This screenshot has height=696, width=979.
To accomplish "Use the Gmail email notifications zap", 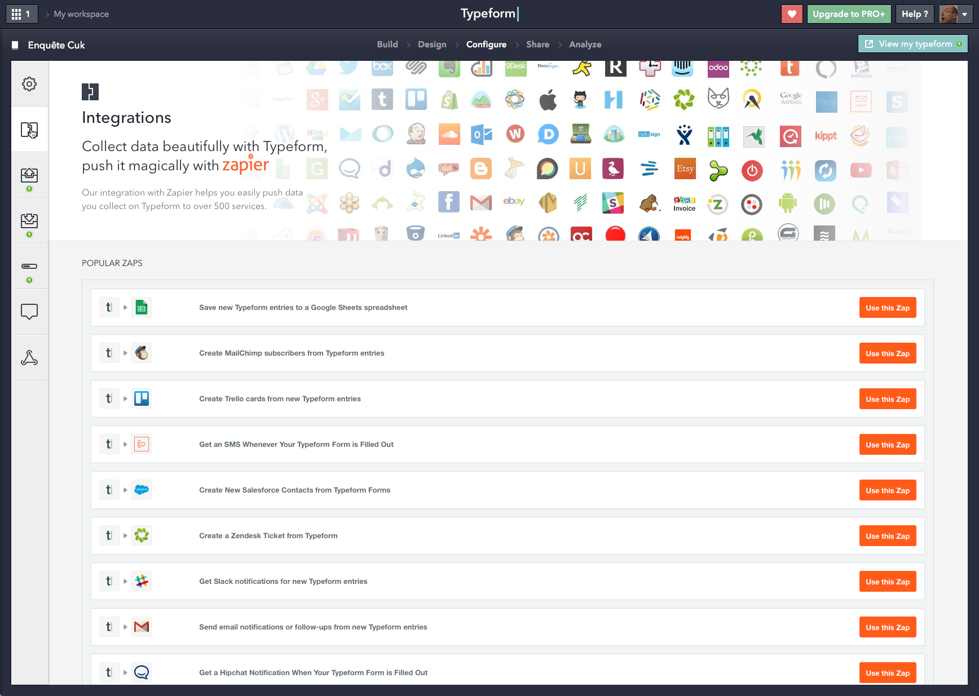I will 888,627.
